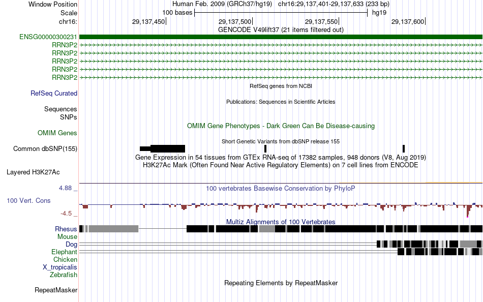483x302 pixels.
Task: Click the Layered H3K27Ac track label
Action: point(33,172)
